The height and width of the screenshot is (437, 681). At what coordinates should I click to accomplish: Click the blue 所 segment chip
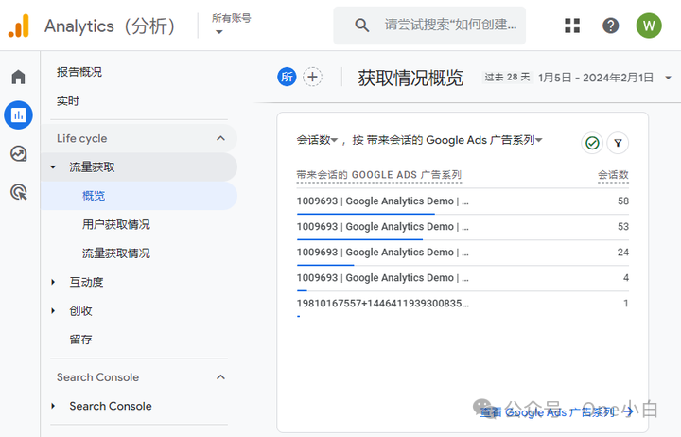(287, 77)
